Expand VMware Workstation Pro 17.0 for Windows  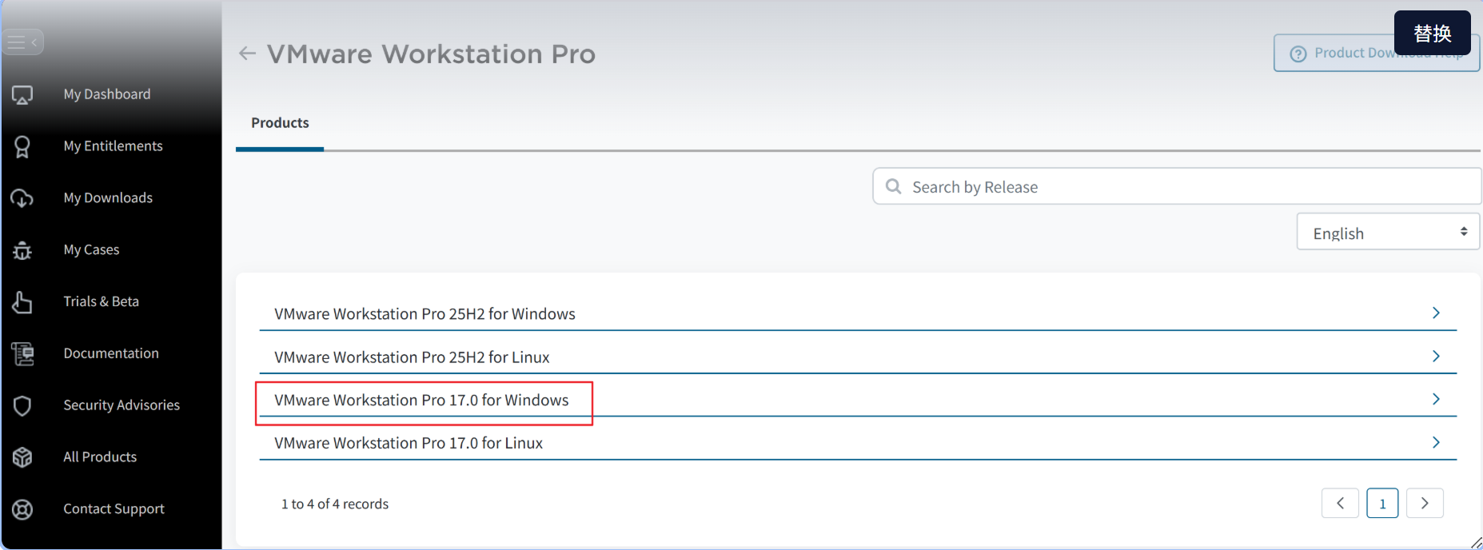[1435, 400]
